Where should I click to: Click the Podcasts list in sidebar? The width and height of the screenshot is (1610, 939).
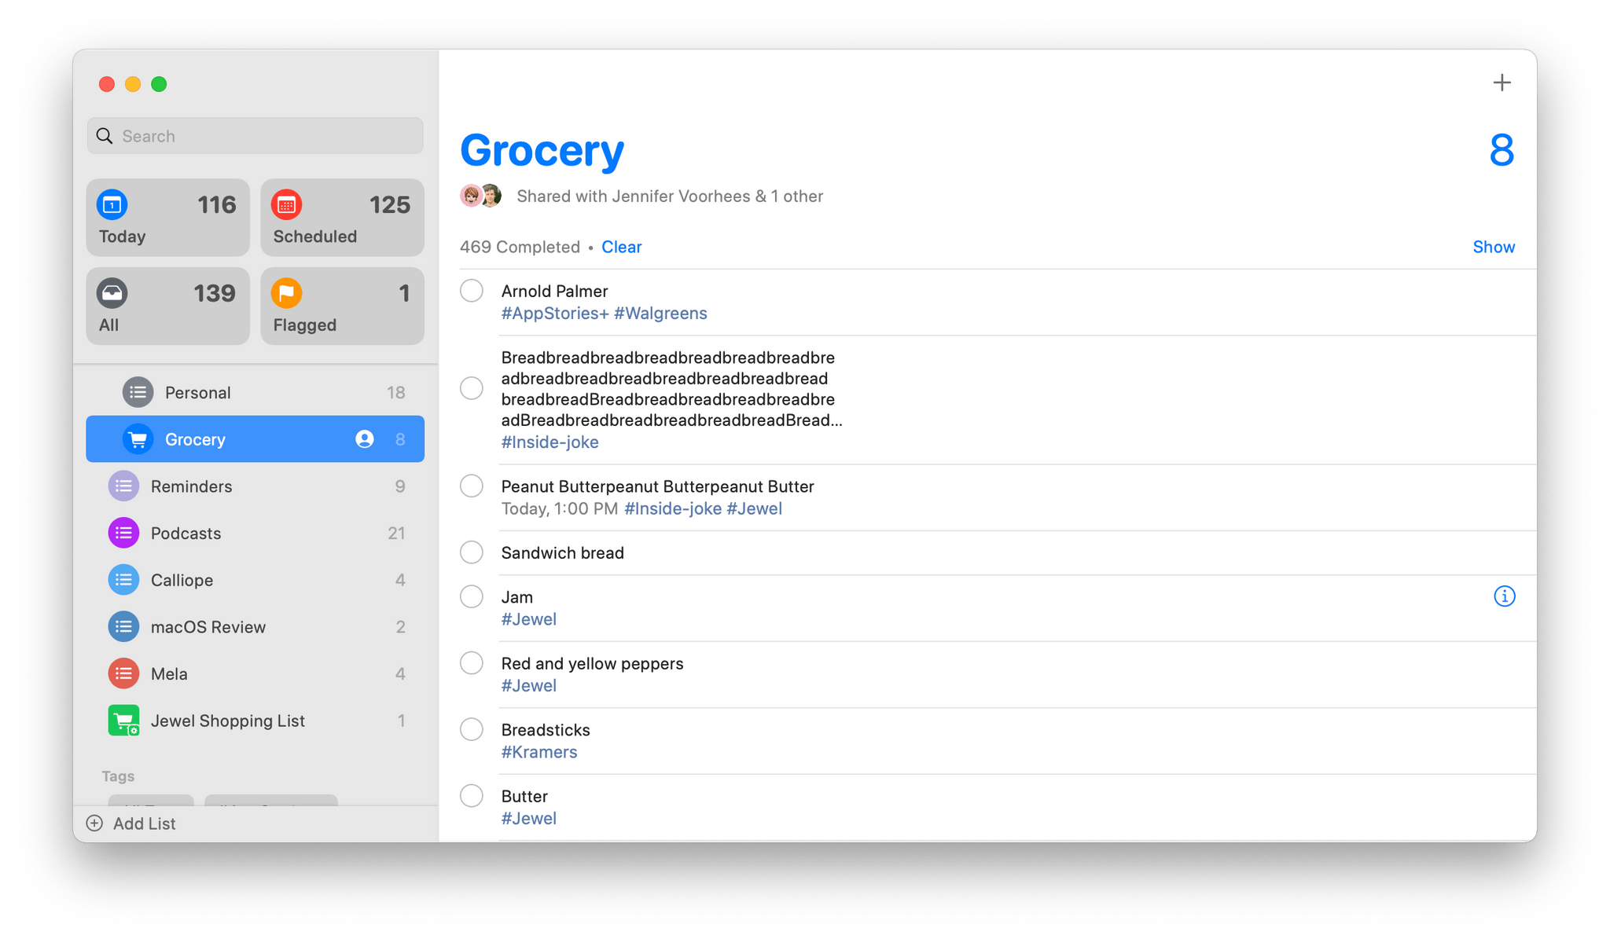click(255, 532)
